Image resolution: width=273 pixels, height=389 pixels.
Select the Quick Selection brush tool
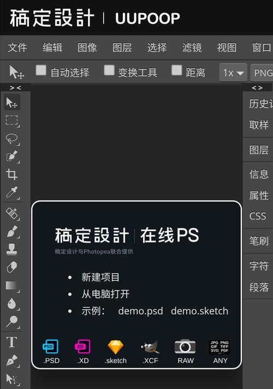(12, 157)
